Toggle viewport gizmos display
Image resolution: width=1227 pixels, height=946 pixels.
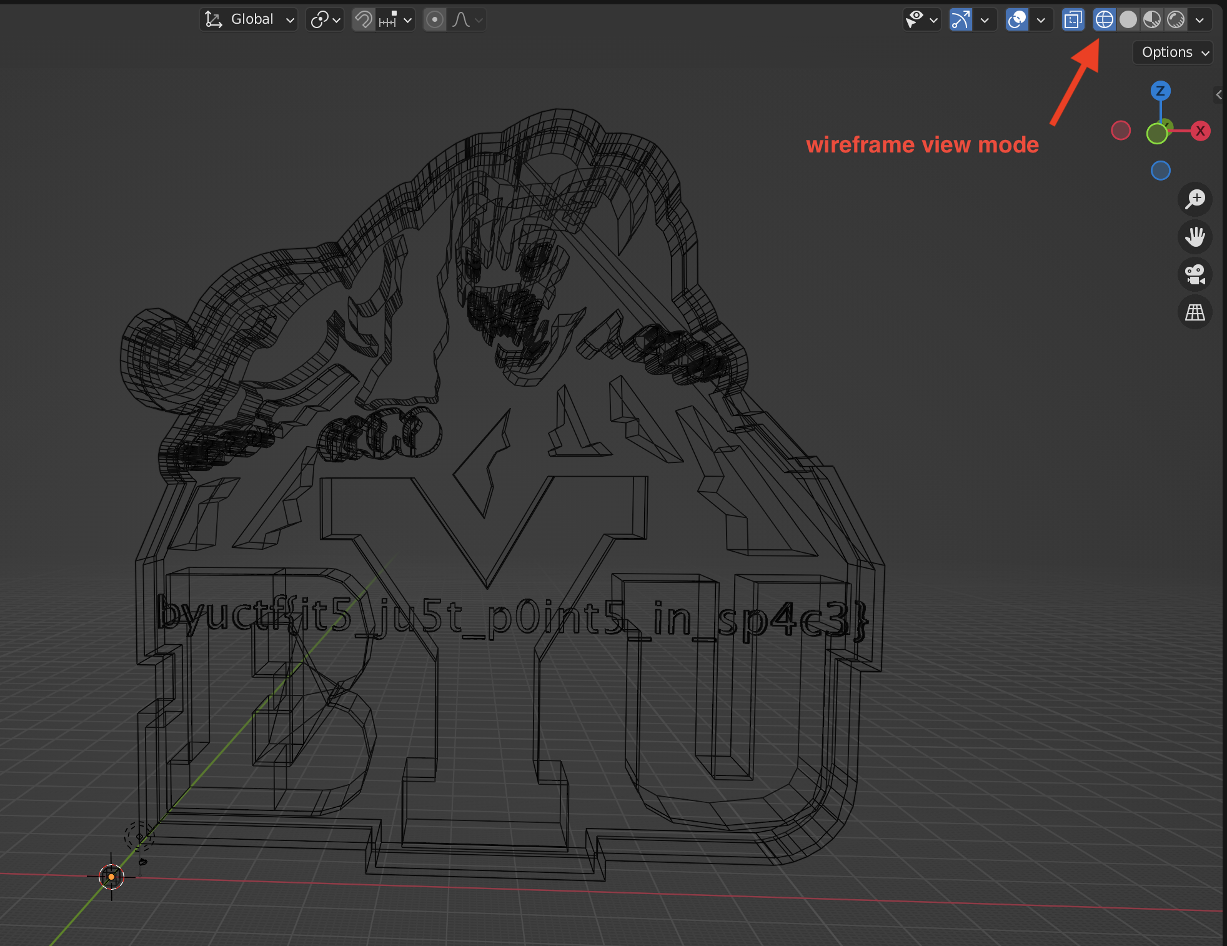(x=960, y=20)
